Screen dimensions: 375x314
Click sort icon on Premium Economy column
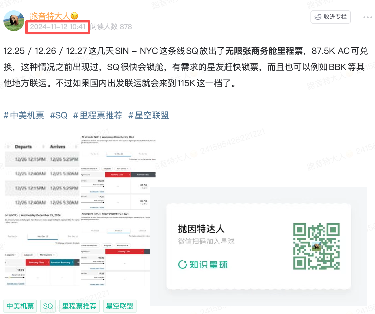tap(73, 262)
